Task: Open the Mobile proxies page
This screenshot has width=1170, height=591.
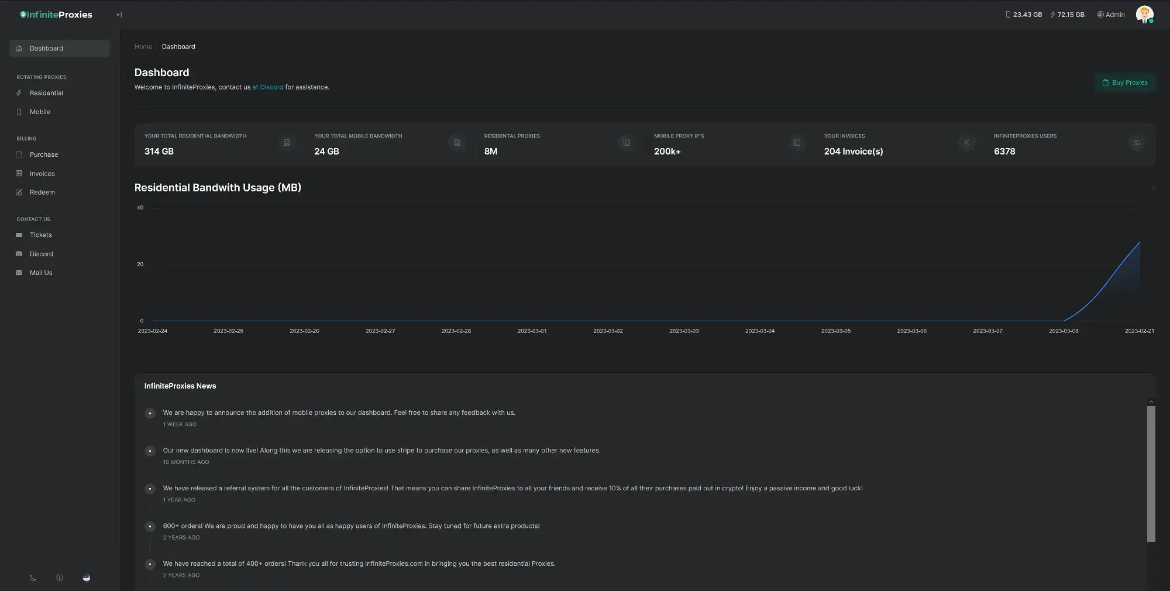Action: (40, 112)
